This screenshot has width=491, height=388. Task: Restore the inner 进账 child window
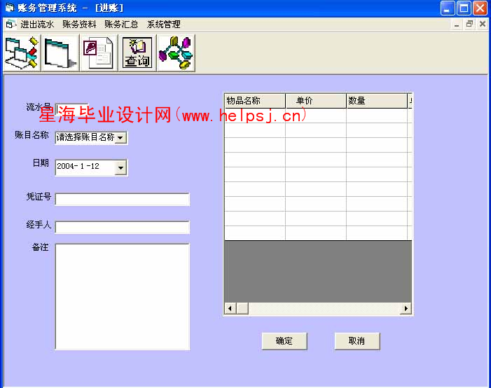(469, 24)
